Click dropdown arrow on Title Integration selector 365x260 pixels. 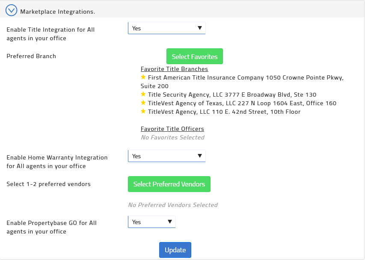(x=199, y=28)
